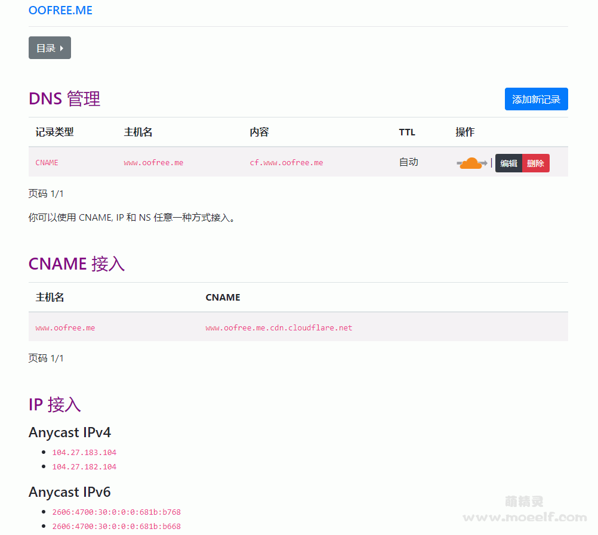
Task: Click the TTL column header
Action: click(407, 132)
